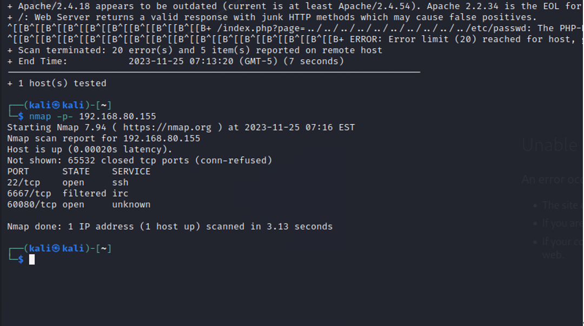Image resolution: width=584 pixels, height=326 pixels.
Task: Click the '1 host(s) tested' line
Action: (57, 83)
